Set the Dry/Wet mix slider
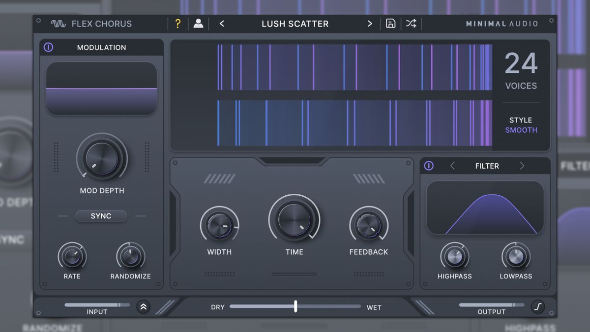The image size is (590, 332). pyautogui.click(x=295, y=306)
